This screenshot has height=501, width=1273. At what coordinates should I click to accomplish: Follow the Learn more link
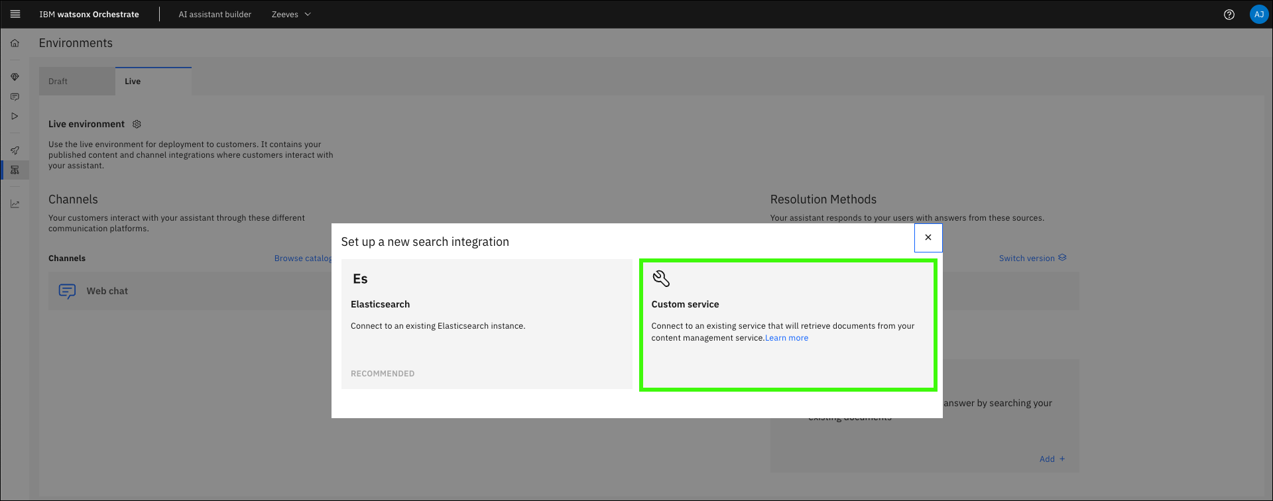click(786, 338)
